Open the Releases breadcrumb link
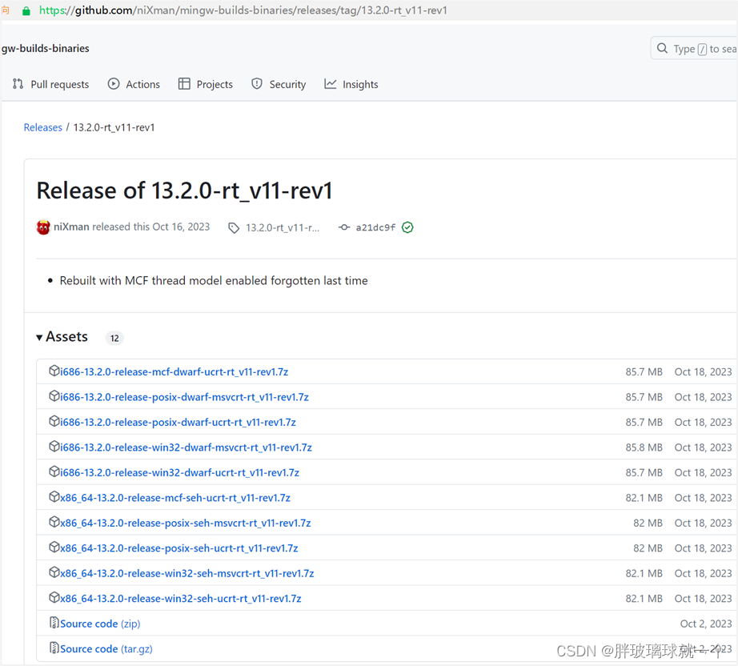This screenshot has height=666, width=738. click(43, 127)
